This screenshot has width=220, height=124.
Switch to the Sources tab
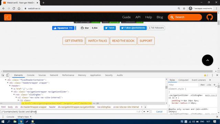pos(42,75)
